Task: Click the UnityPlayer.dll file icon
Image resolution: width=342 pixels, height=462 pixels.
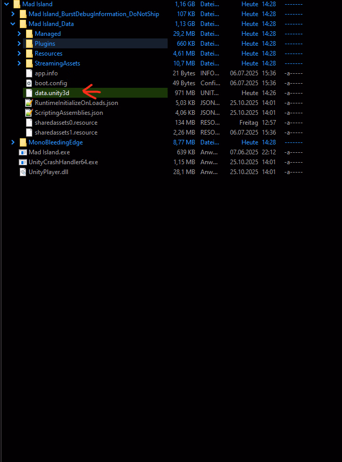Action: [x=23, y=172]
